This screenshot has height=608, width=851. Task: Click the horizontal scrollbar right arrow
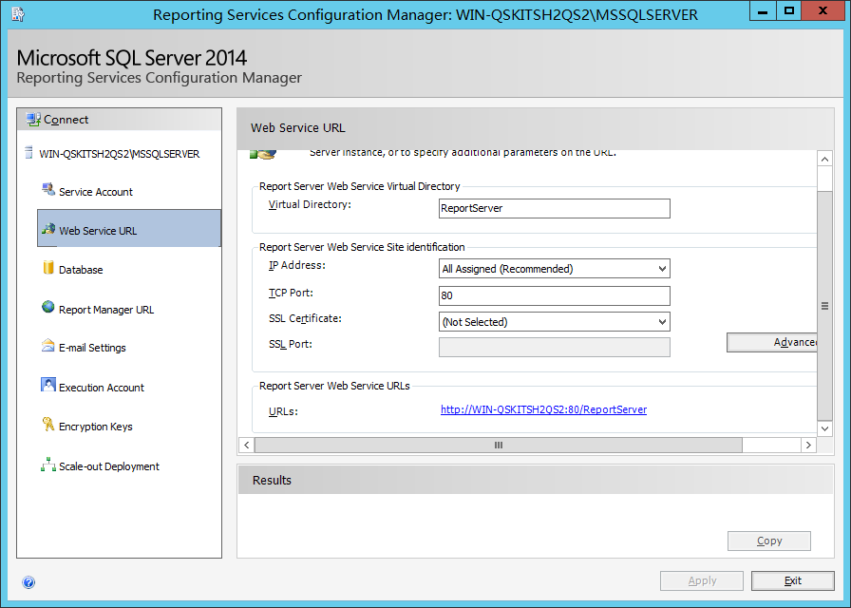[x=808, y=446]
